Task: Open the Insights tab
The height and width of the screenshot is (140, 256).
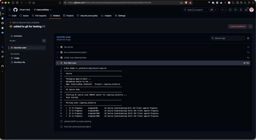Action: tap(106, 16)
